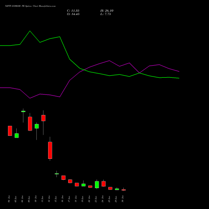Screen dimensions: 209x209
Task: Select the green candlestick for date 19
Action: point(84,185)
